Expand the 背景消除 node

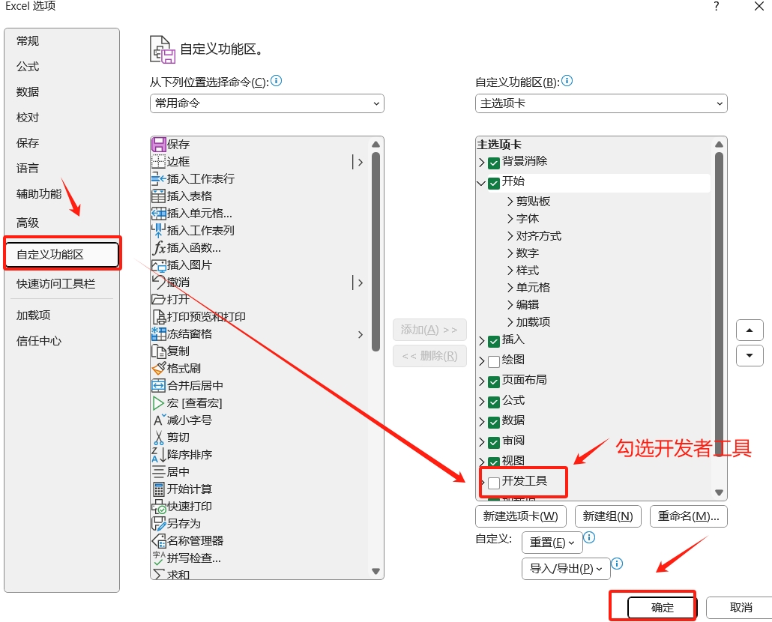(481, 163)
